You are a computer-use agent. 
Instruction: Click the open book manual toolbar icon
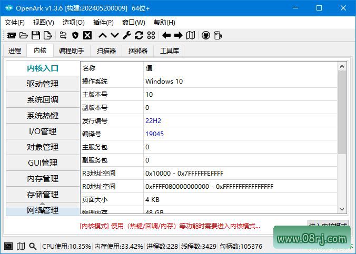191,35
